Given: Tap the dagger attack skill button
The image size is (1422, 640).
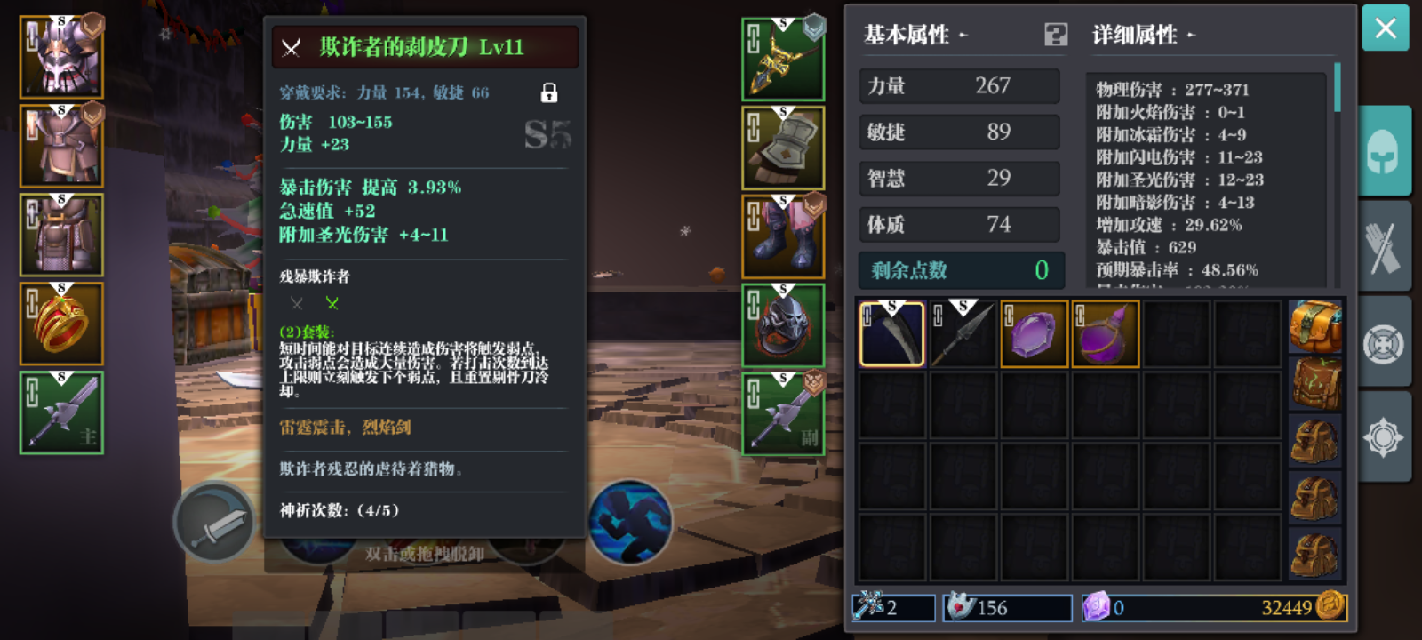Looking at the screenshot, I should tap(214, 522).
